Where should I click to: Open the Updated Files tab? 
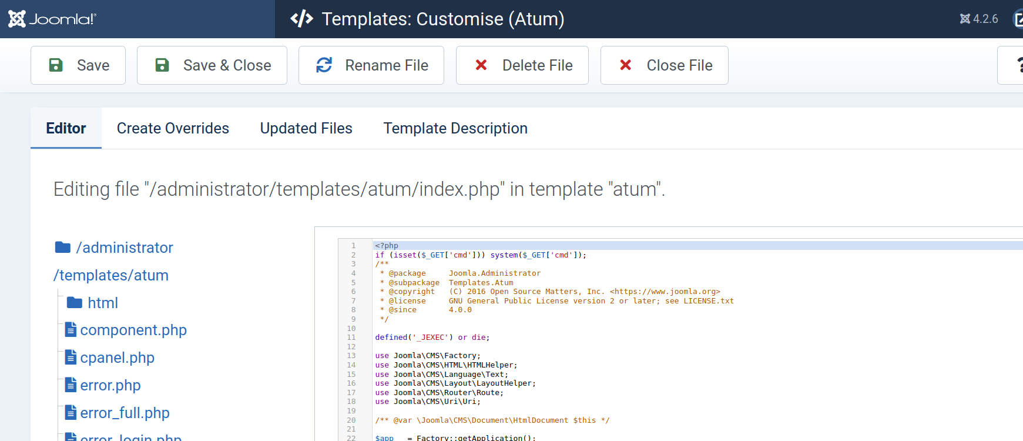(306, 128)
